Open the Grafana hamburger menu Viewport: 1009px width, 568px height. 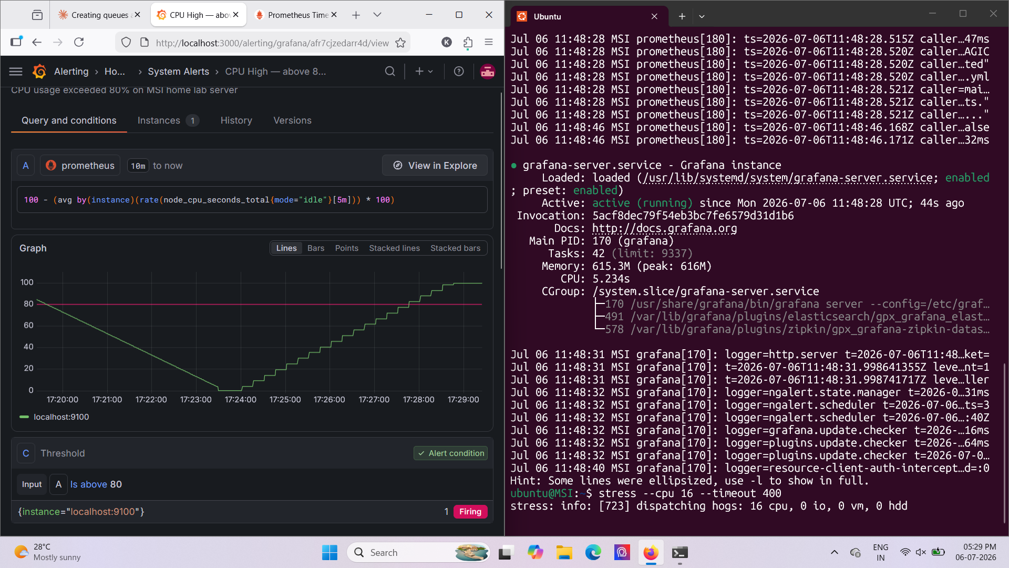(16, 72)
